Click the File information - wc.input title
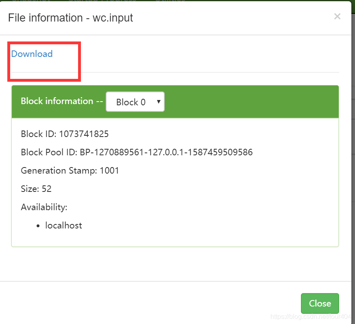 tap(70, 17)
